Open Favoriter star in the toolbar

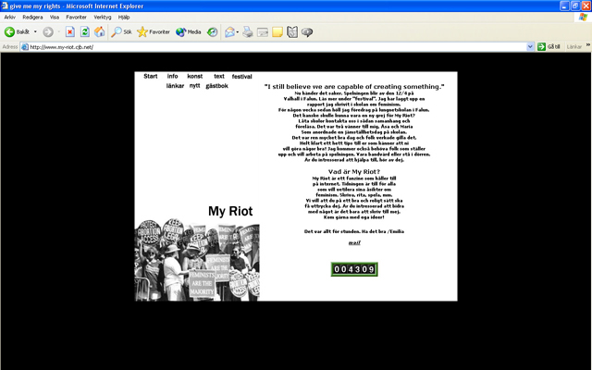[153, 31]
